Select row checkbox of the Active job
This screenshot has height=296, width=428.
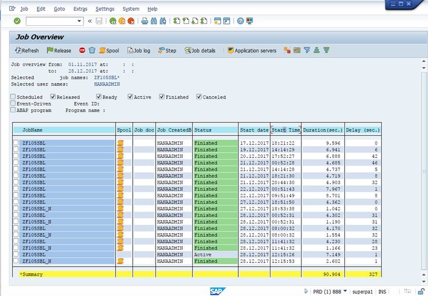[x=16, y=254]
